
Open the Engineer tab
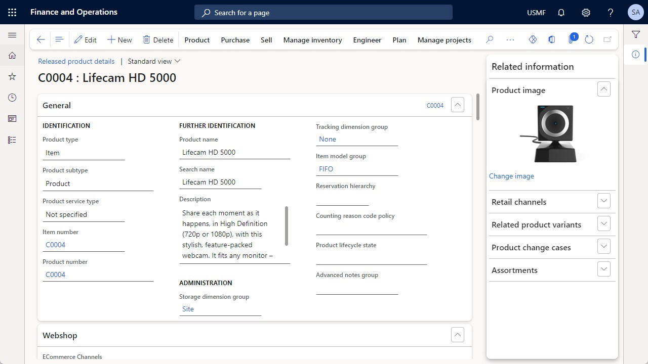tap(367, 40)
